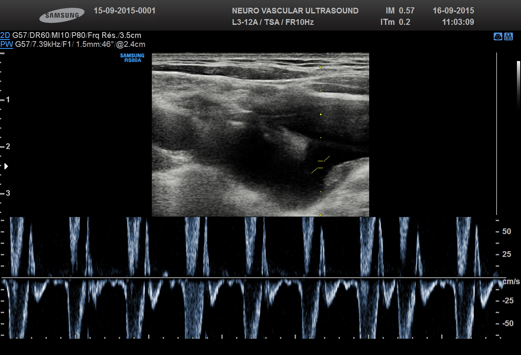Select the yellow Doppler sample gate
This screenshot has height=355, width=521.
tap(321, 164)
